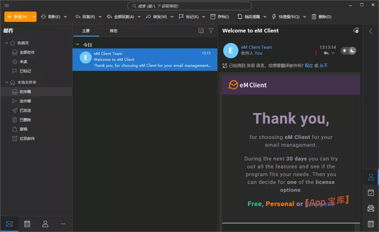This screenshot has width=379, height=232.
Task: Click the Calendar icon in bottom navigation
Action: pos(27,224)
